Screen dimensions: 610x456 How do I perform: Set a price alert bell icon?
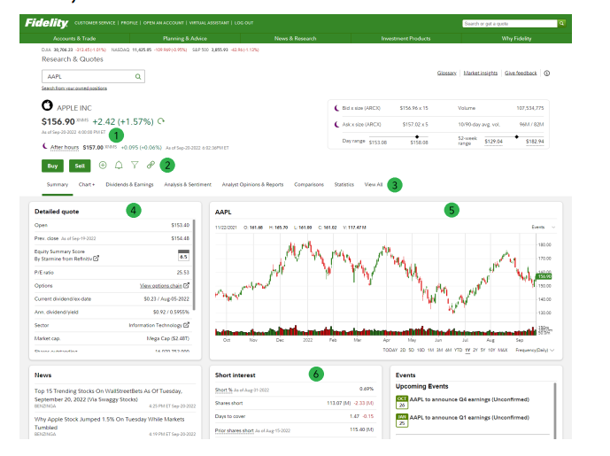[119, 165]
